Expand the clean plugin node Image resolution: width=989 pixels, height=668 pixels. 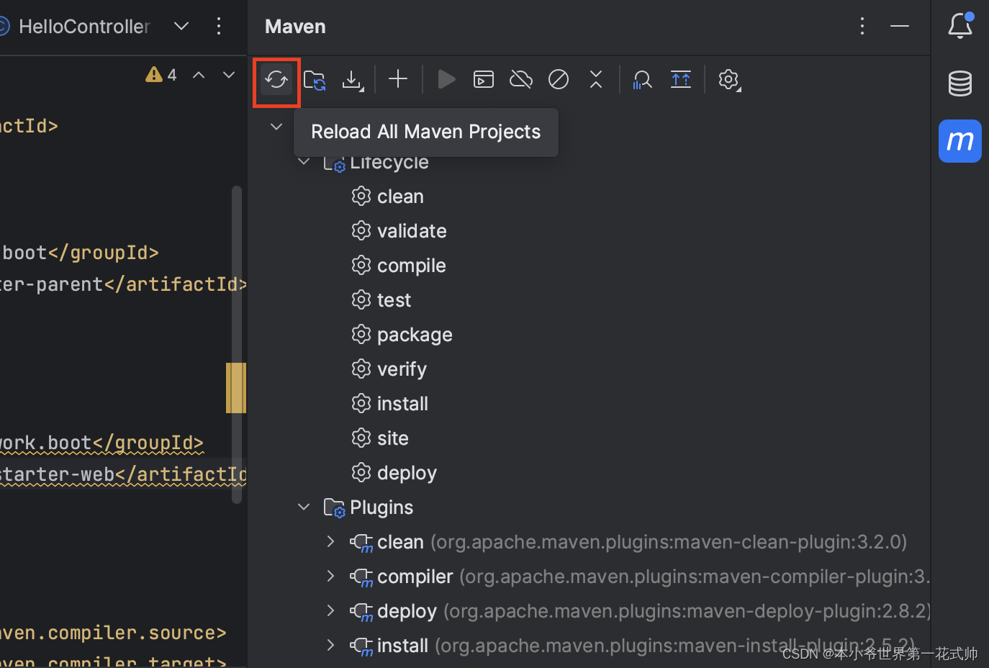coord(330,541)
